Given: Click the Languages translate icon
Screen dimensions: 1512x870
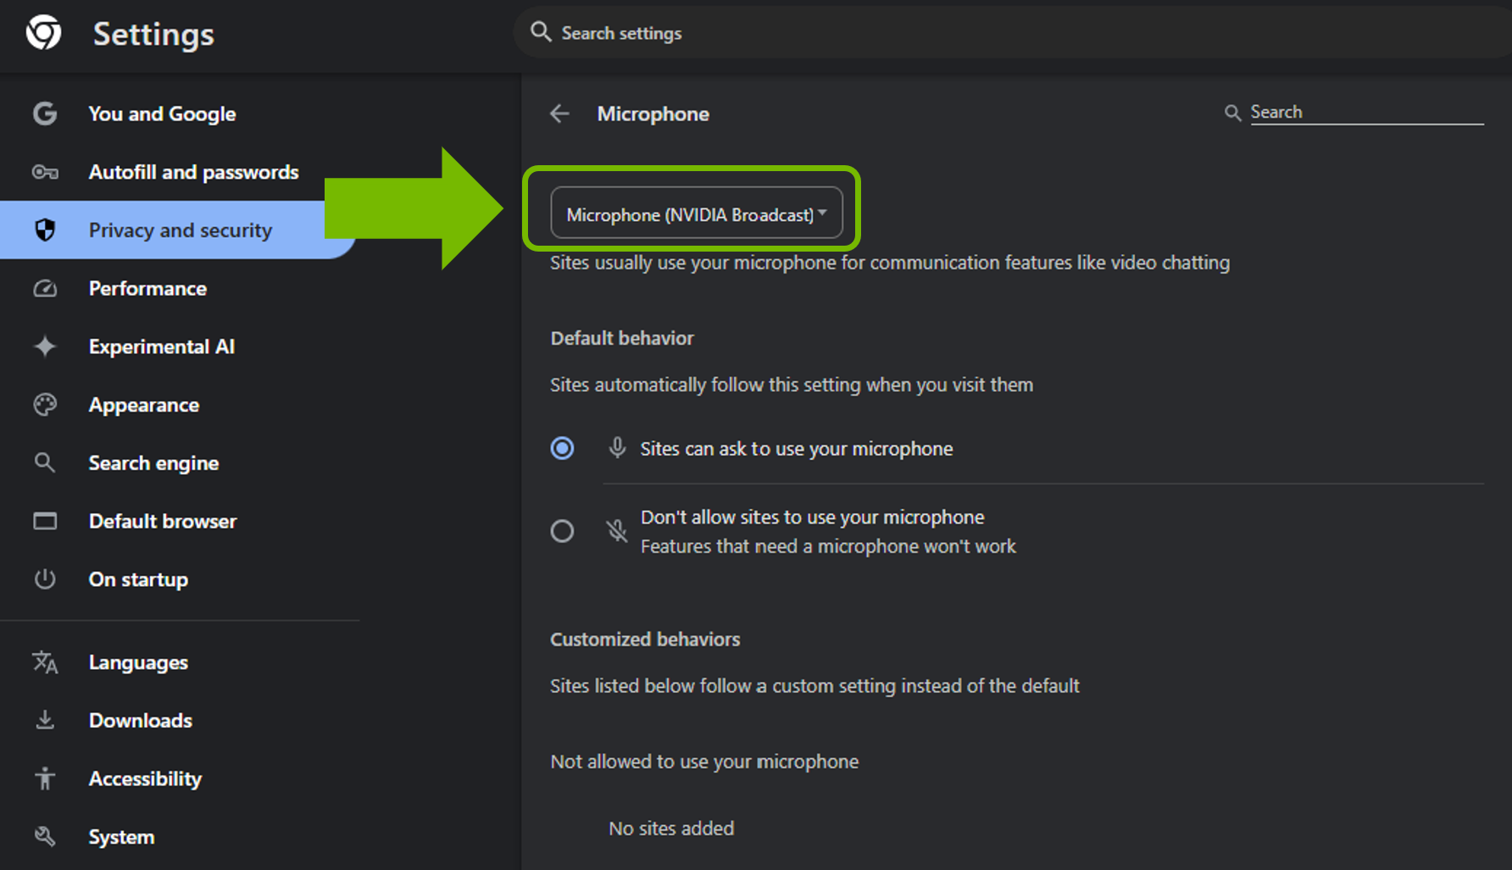Looking at the screenshot, I should 45,662.
